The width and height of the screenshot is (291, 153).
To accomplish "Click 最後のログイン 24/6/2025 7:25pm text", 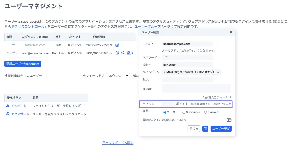I will pos(164,120).
